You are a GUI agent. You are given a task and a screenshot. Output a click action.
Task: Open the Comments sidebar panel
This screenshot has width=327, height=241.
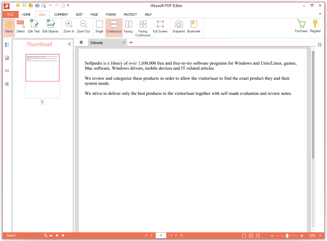click(7, 71)
